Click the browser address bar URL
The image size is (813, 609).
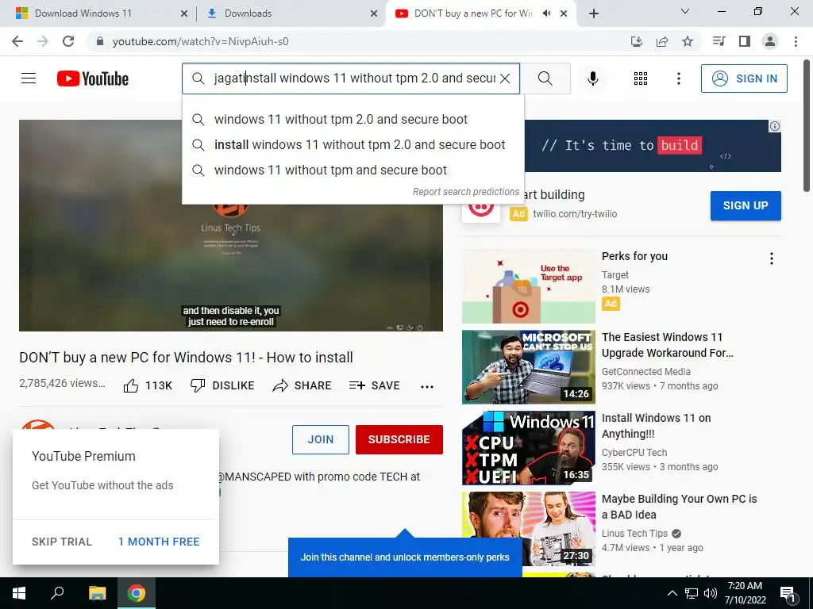coord(201,41)
